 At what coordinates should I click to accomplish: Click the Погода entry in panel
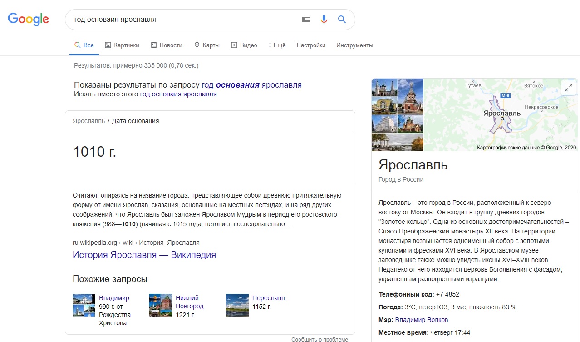pos(447,307)
